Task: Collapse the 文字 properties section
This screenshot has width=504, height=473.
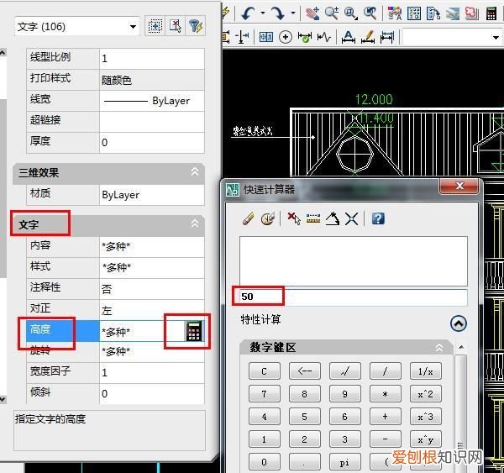Action: (x=195, y=223)
